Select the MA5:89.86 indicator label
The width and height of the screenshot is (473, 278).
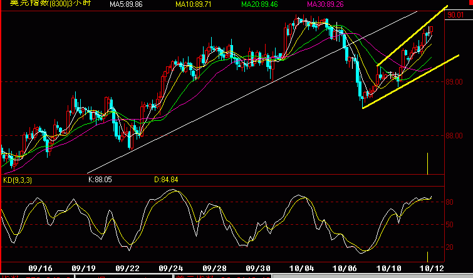pyautogui.click(x=126, y=4)
